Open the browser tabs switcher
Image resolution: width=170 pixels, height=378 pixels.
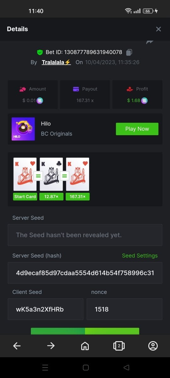119,346
